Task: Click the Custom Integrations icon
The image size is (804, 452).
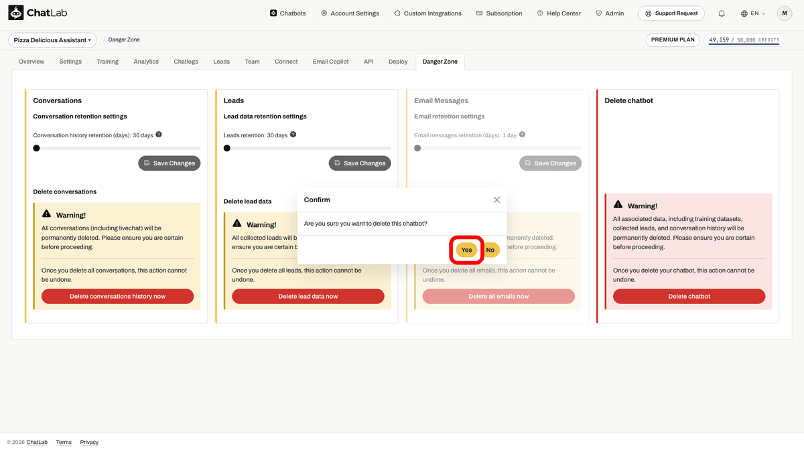Action: click(x=397, y=13)
